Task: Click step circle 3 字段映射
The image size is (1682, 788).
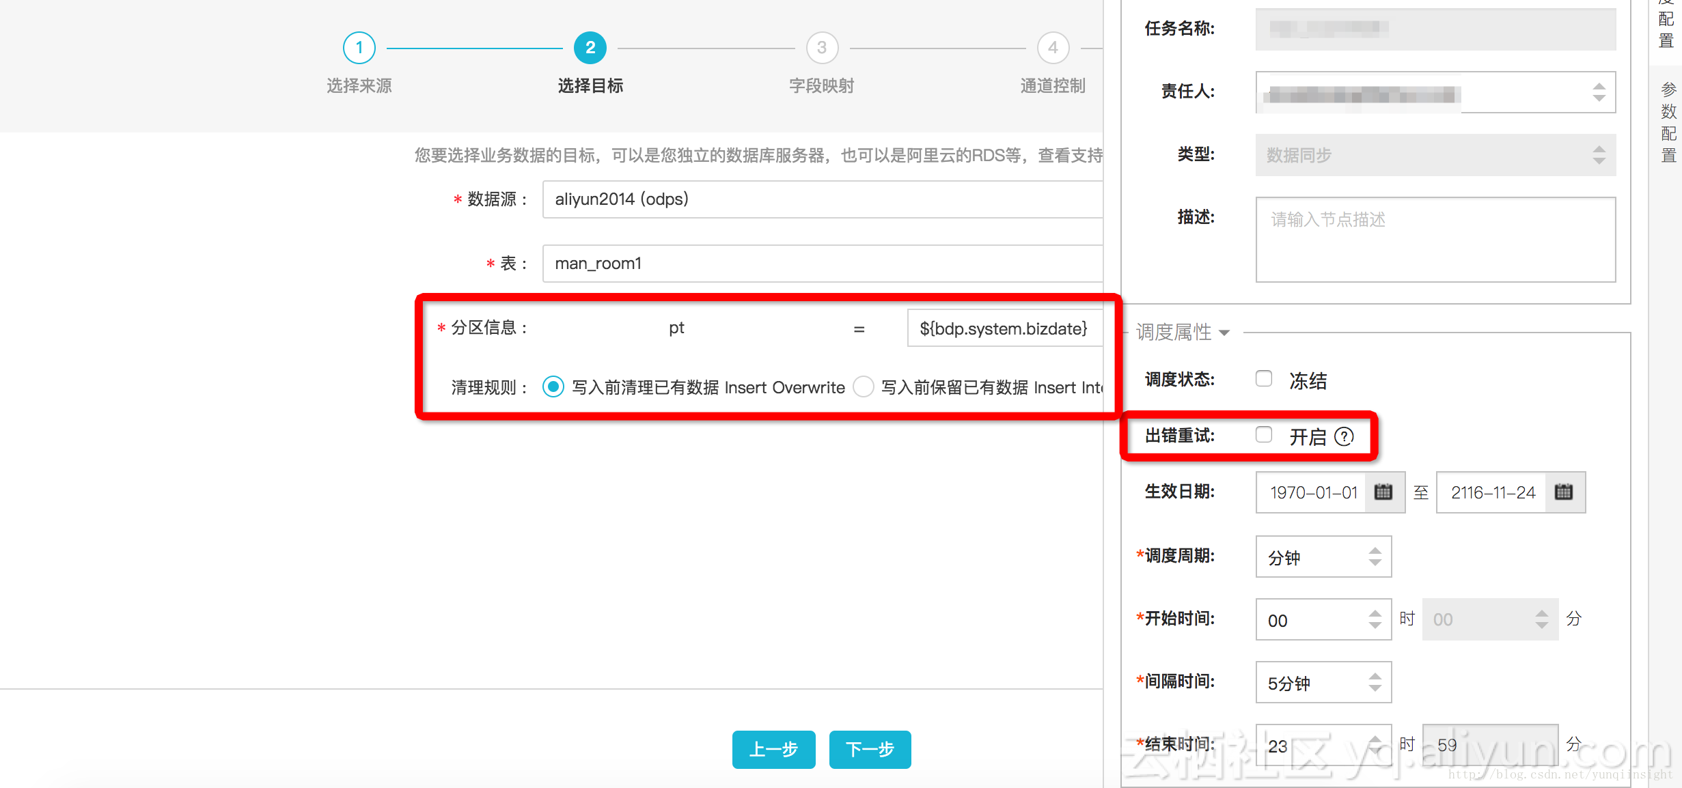Action: coord(821,47)
